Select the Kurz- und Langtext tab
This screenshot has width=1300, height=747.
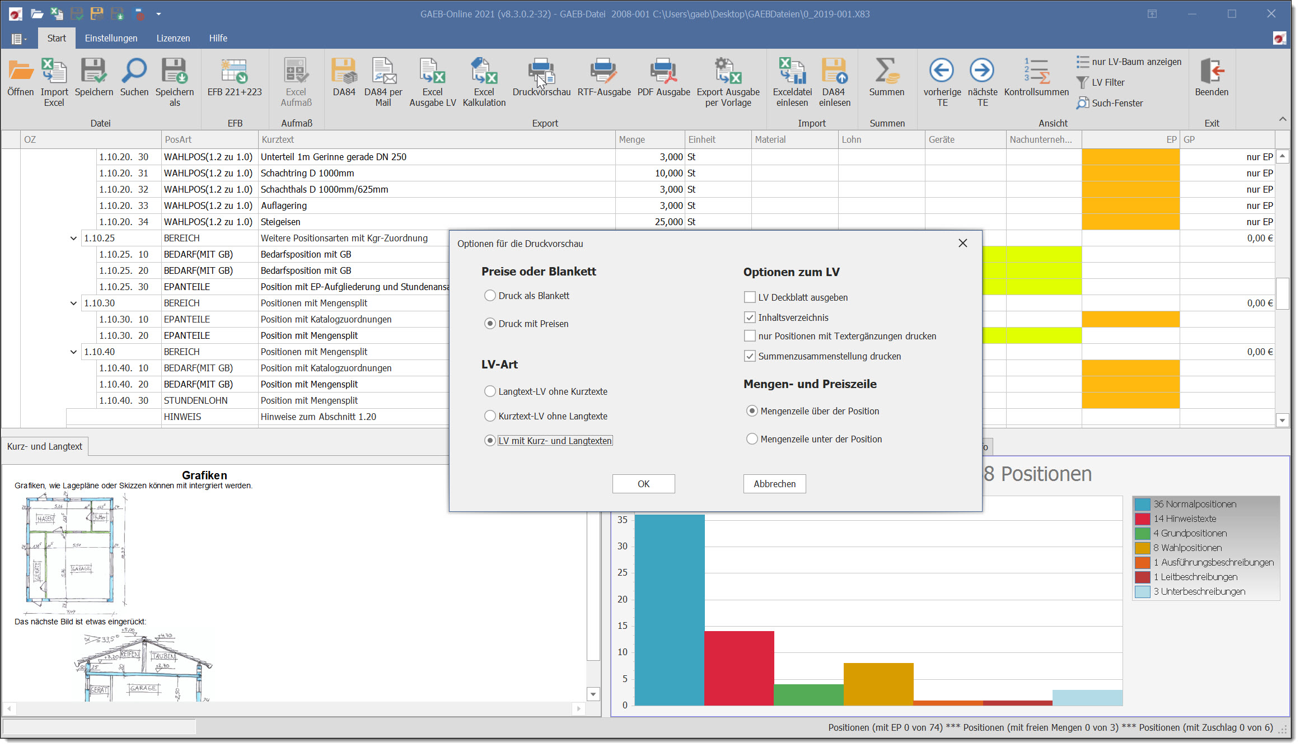click(45, 446)
